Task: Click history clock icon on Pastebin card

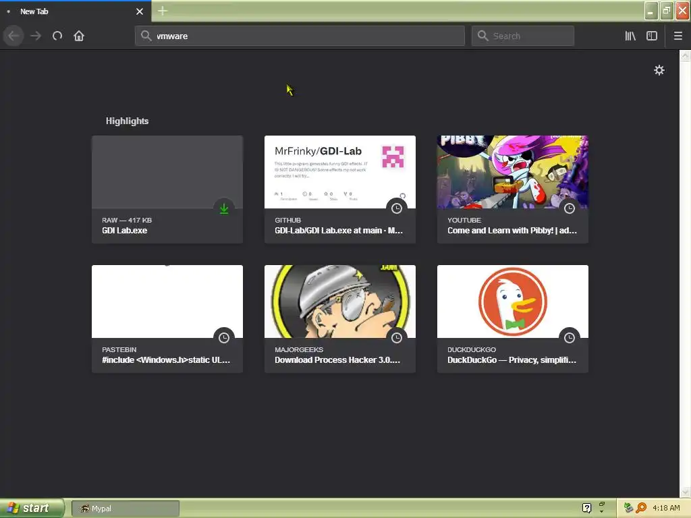Action: (x=224, y=338)
